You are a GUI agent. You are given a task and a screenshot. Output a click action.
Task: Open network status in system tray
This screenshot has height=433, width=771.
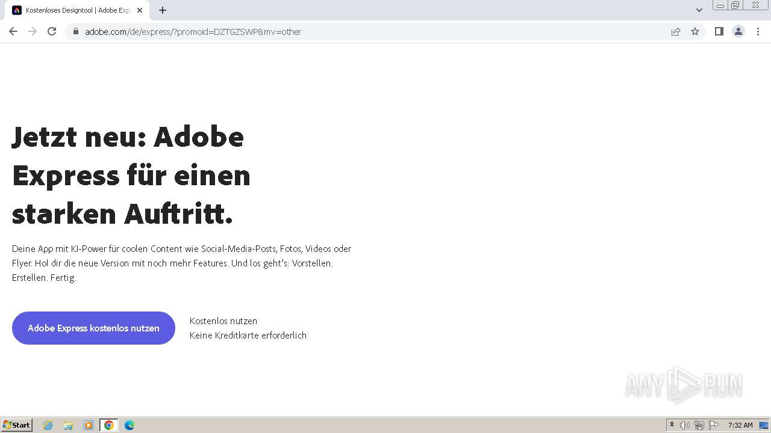[x=699, y=425]
